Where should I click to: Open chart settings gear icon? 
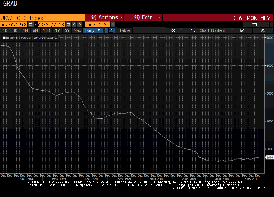(263, 30)
